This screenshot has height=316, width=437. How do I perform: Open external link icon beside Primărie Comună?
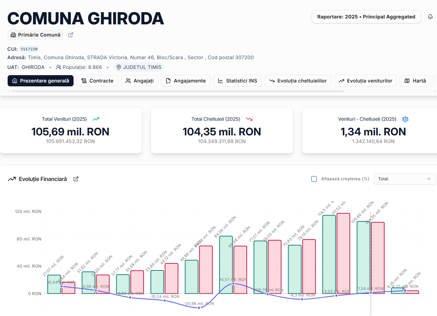coord(71,35)
